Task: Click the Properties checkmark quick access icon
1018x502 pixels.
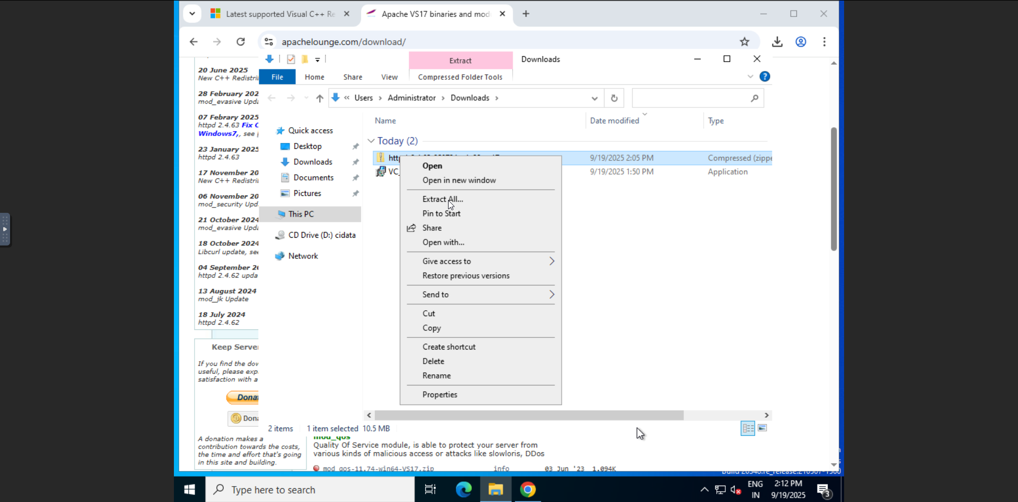Action: pos(291,59)
